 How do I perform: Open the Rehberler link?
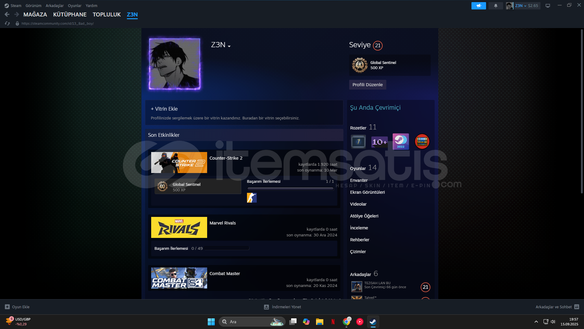[360, 240]
